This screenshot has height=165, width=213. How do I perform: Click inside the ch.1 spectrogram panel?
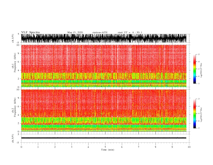coord(104,66)
